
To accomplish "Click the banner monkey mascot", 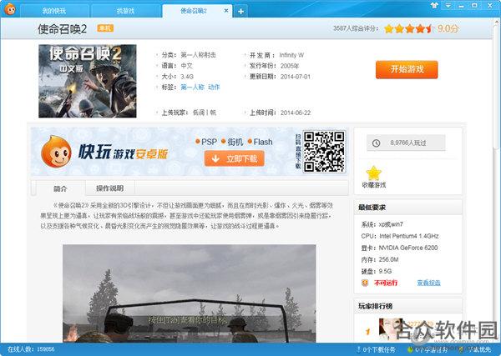I will click(x=56, y=152).
